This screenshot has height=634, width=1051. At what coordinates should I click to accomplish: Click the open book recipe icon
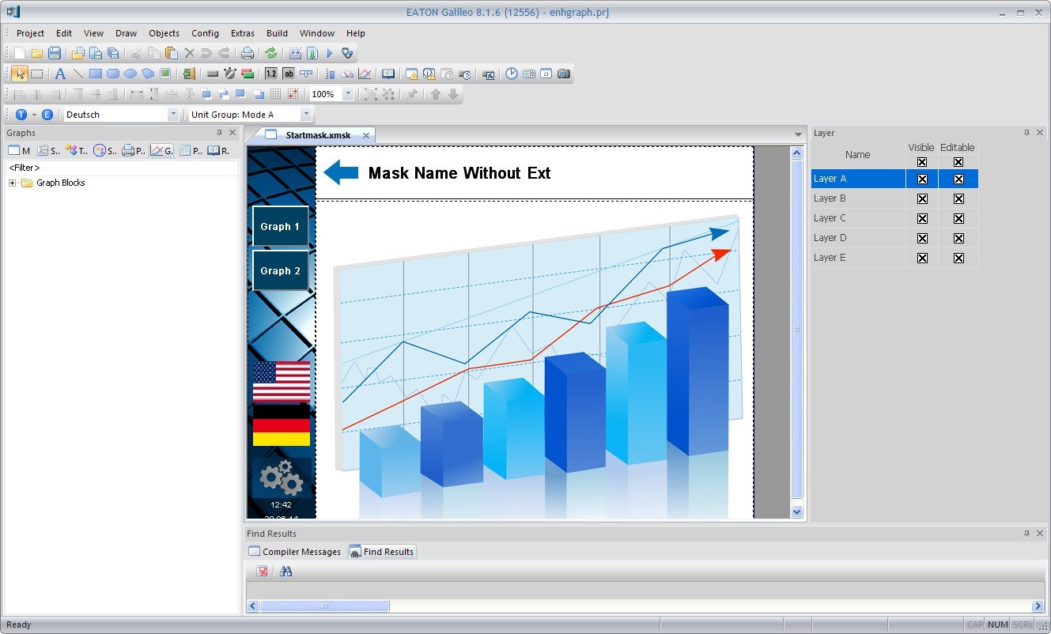click(388, 74)
